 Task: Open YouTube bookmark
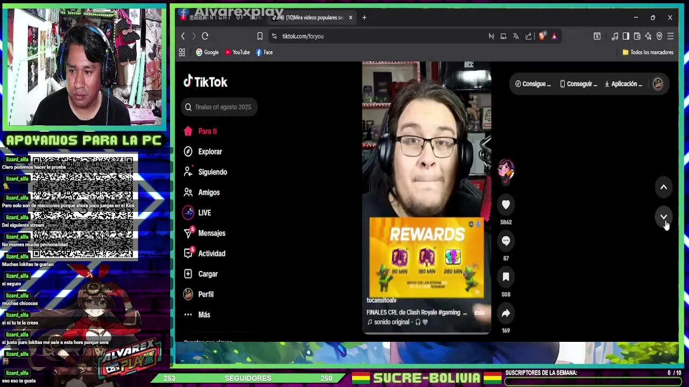pyautogui.click(x=237, y=52)
